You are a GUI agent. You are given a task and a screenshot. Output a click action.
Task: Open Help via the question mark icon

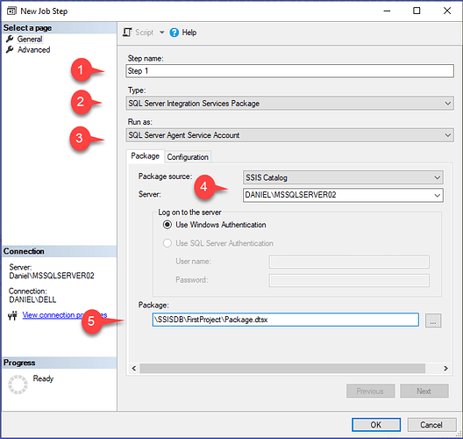(174, 32)
